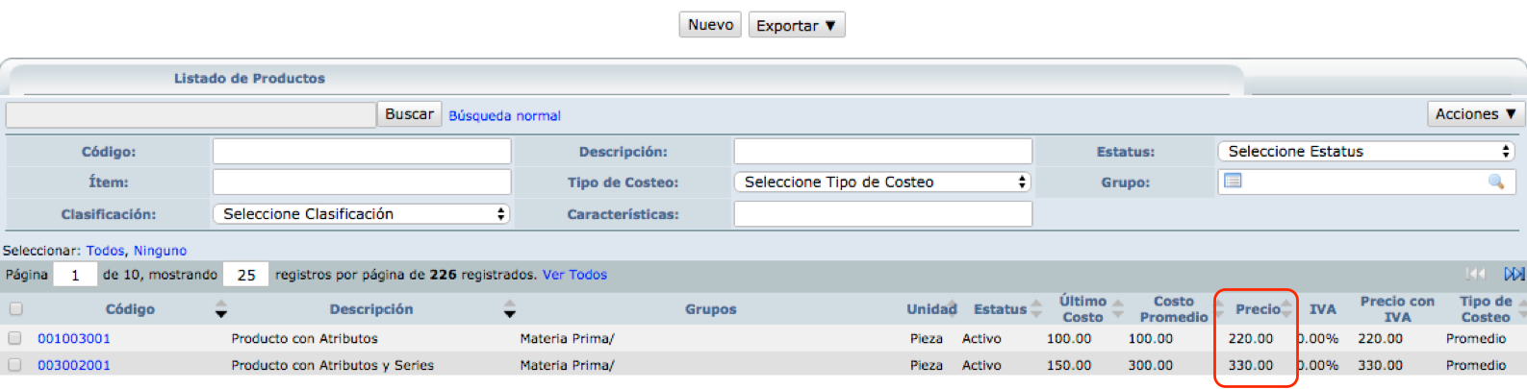Open the Acciones menu
Screen dimensions: 1527x389
point(1476,114)
